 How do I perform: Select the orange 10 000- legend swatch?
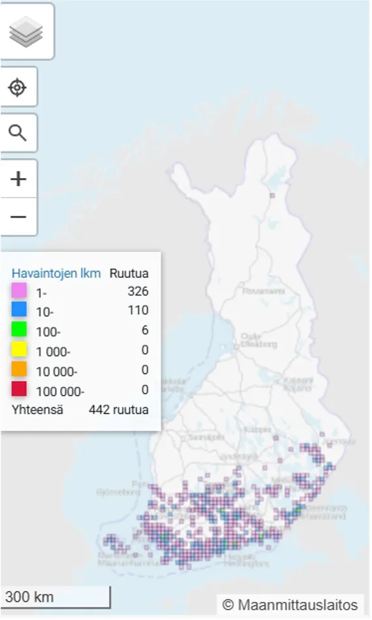19,369
